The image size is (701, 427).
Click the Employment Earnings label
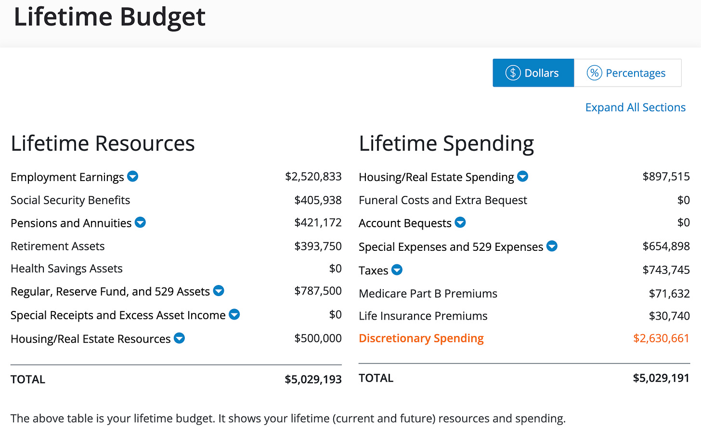pyautogui.click(x=67, y=177)
